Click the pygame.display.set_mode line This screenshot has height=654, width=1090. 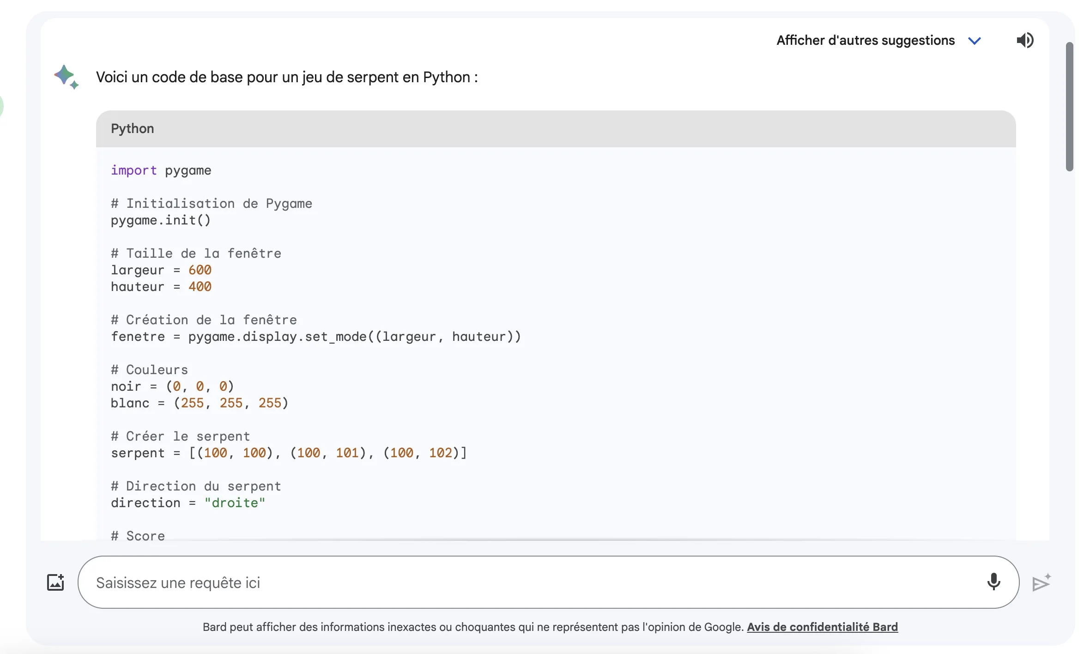315,337
